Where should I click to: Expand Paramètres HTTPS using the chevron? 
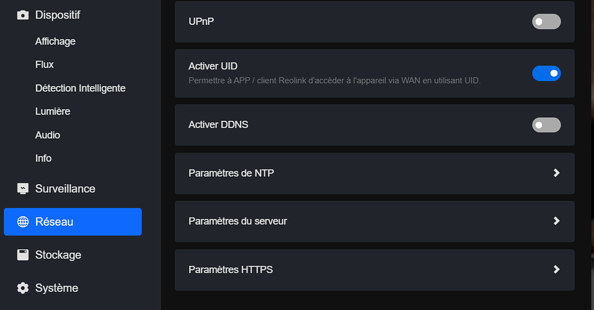[557, 270]
